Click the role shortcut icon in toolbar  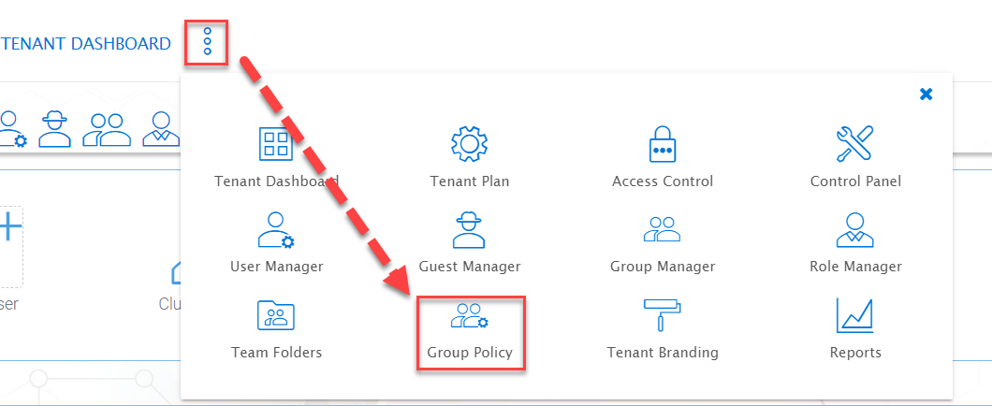pyautogui.click(x=161, y=129)
